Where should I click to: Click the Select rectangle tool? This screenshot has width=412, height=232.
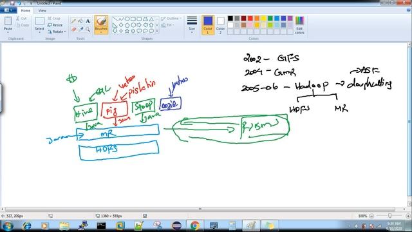tap(39, 21)
